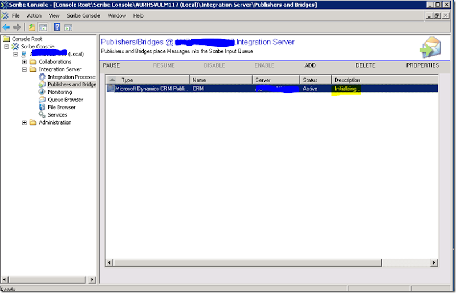Click the Name column header

coord(221,80)
